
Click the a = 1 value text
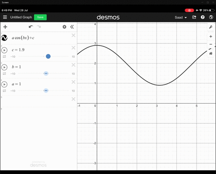coord(16,84)
